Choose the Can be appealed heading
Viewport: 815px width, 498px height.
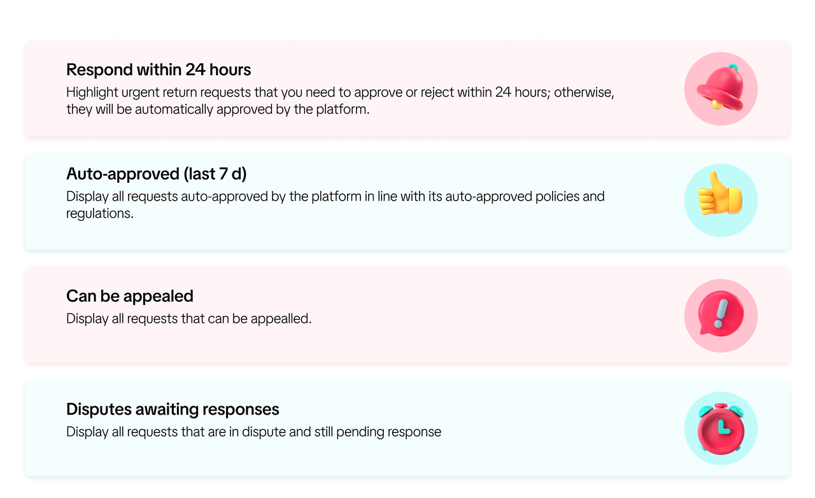130,296
